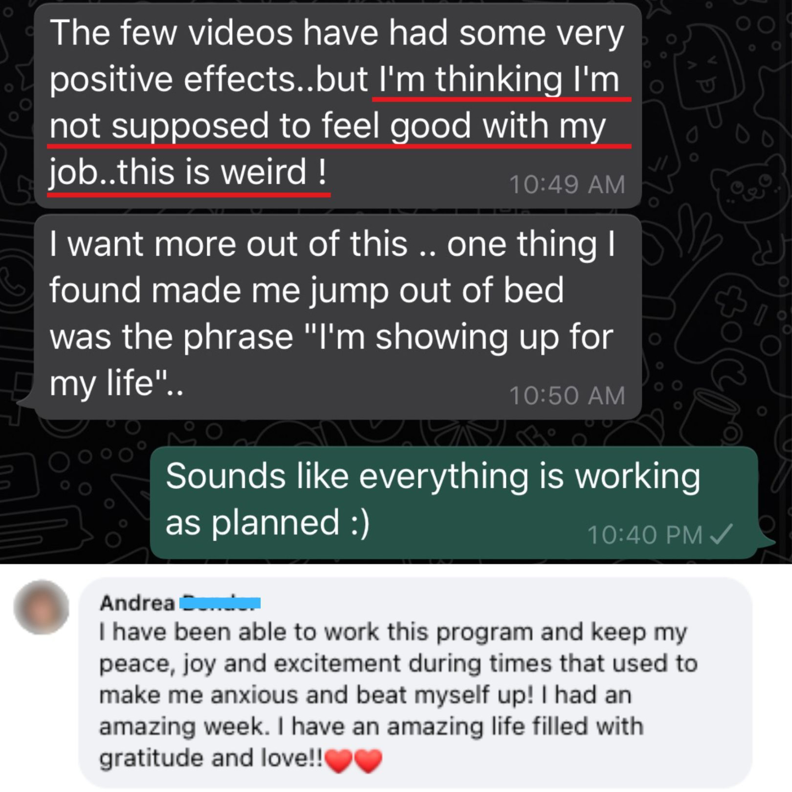The height and width of the screenshot is (792, 792).
Task: Click the 10:49 AM timestamp
Action: (x=567, y=184)
